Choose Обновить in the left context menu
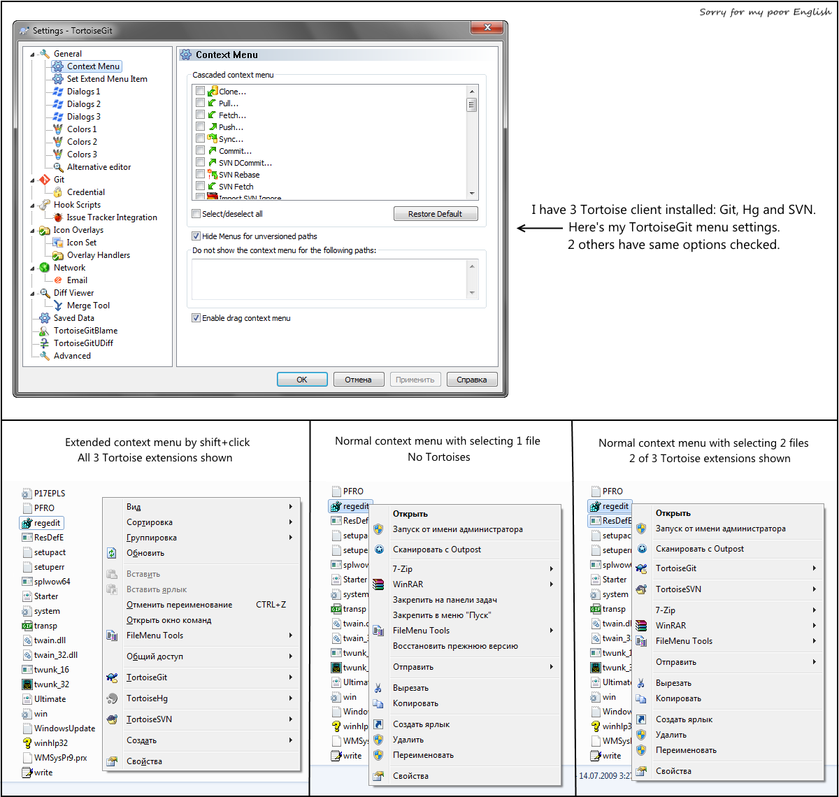This screenshot has height=797, width=839. coord(201,553)
